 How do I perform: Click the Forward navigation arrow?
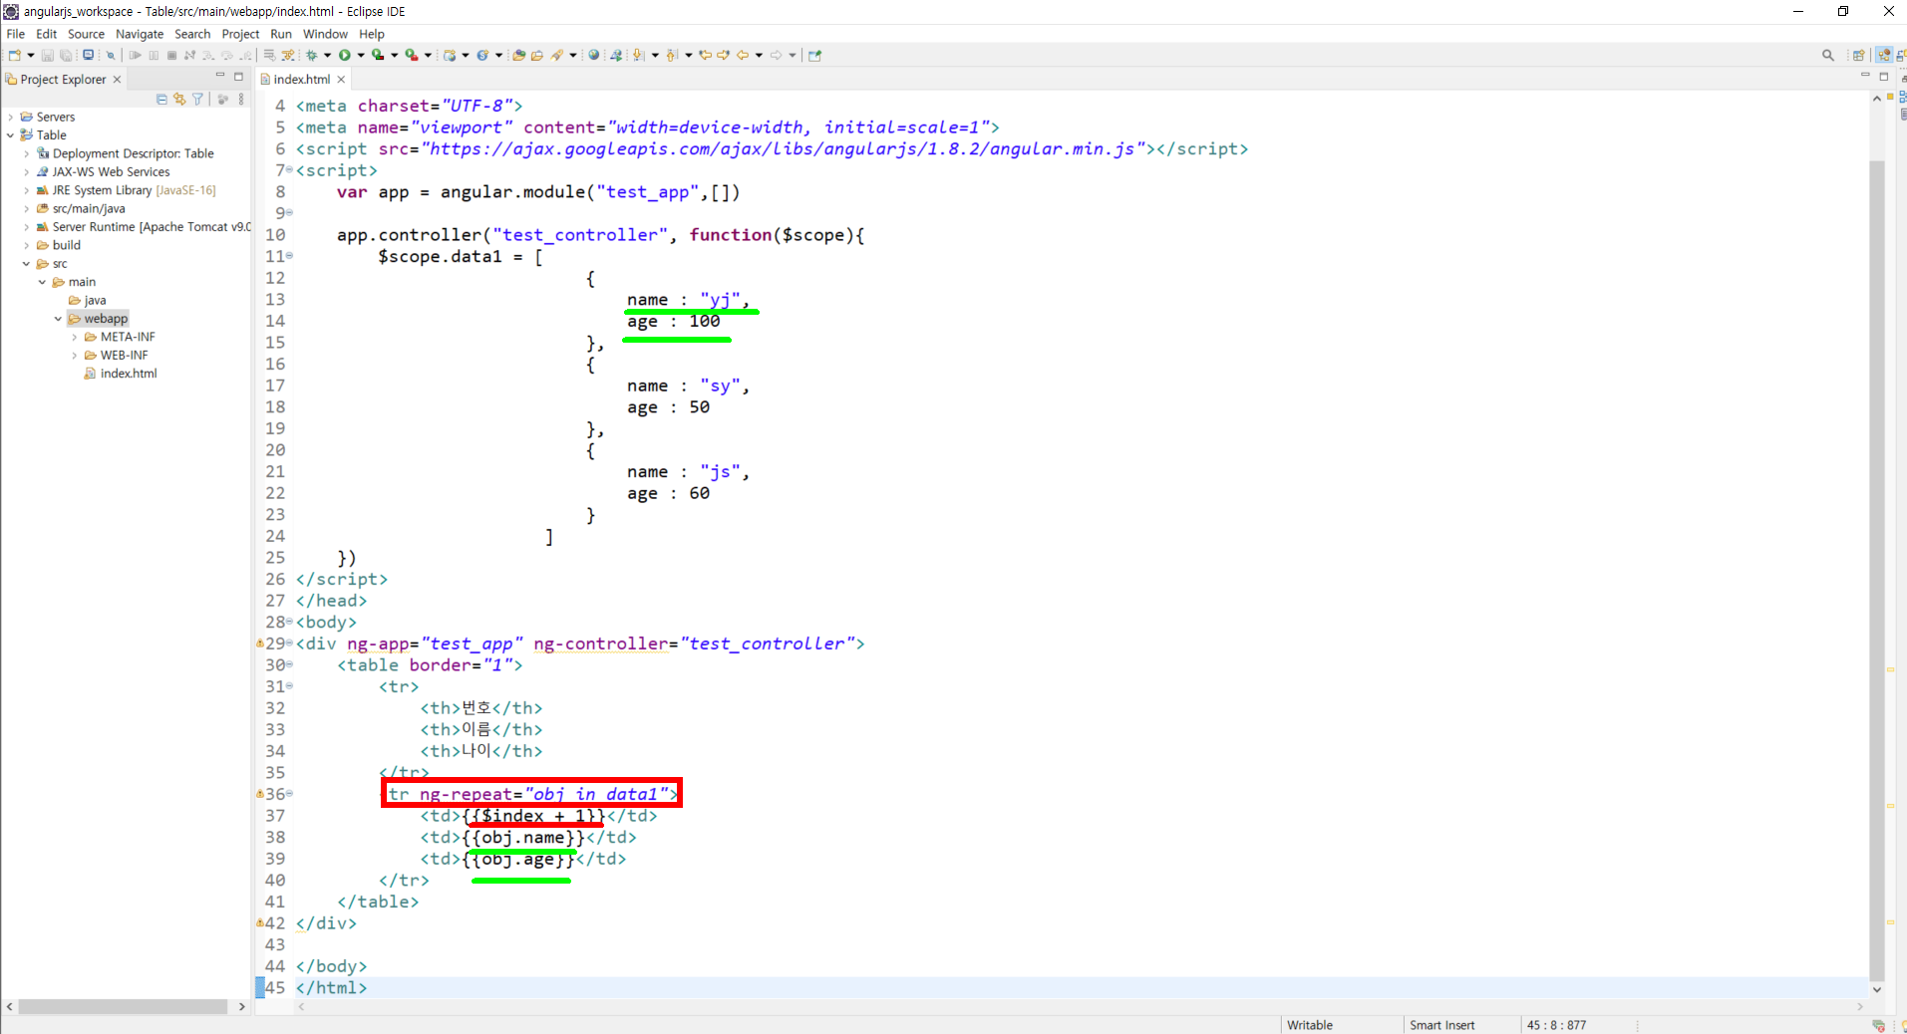[776, 55]
